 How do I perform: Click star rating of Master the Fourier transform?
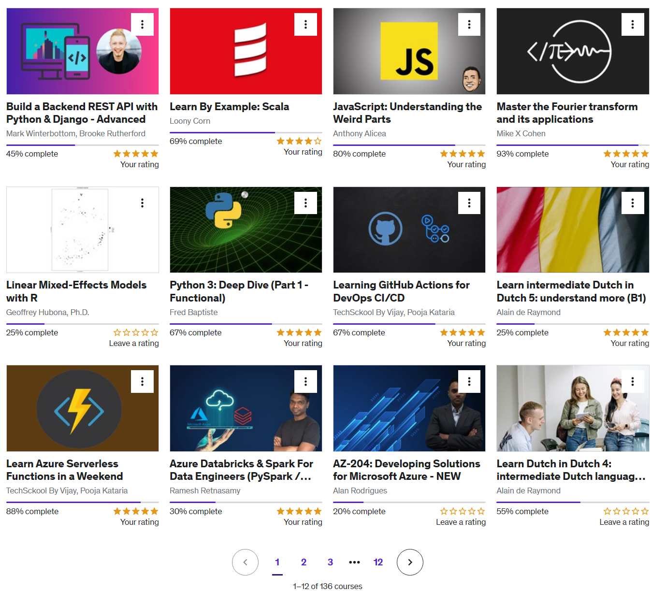click(x=626, y=154)
